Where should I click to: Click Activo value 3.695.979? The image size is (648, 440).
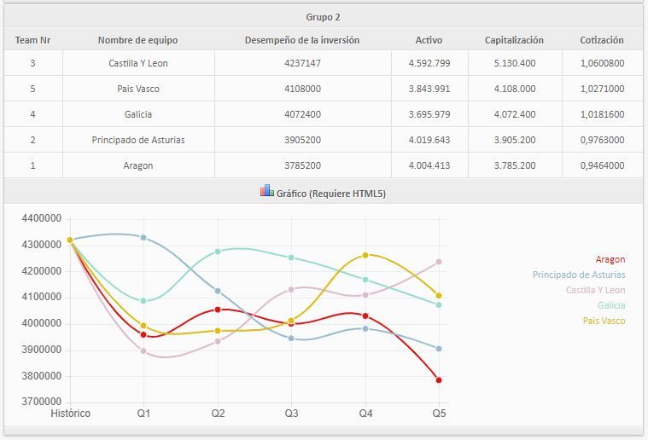429,114
